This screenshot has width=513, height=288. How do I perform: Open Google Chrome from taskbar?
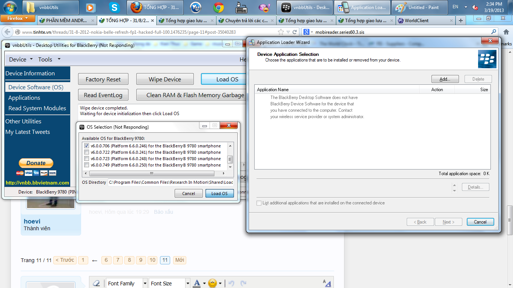click(219, 7)
